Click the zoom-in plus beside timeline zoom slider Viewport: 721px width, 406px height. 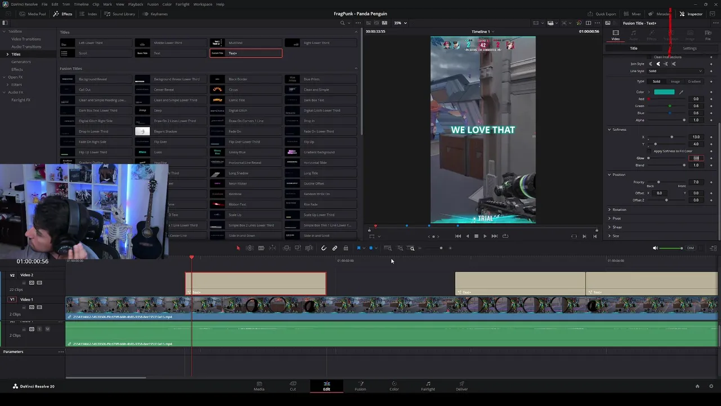pyautogui.click(x=450, y=248)
